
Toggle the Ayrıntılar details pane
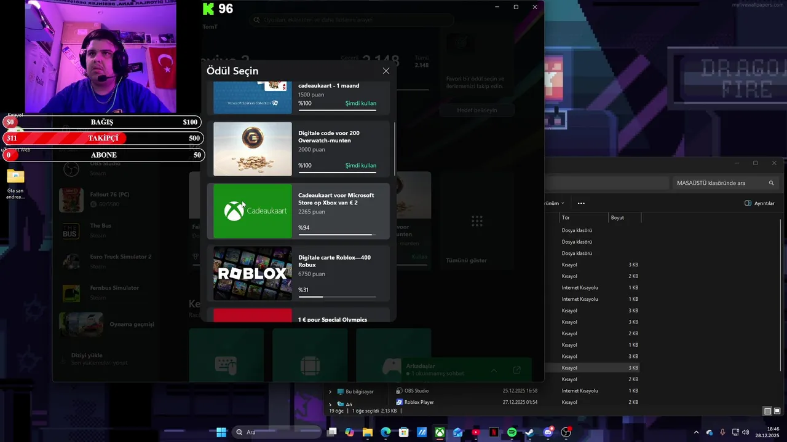click(759, 203)
